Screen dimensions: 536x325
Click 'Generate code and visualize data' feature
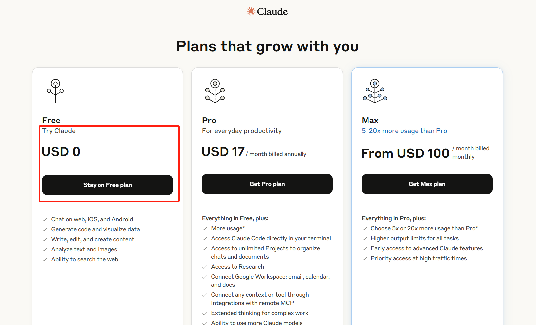pyautogui.click(x=96, y=229)
